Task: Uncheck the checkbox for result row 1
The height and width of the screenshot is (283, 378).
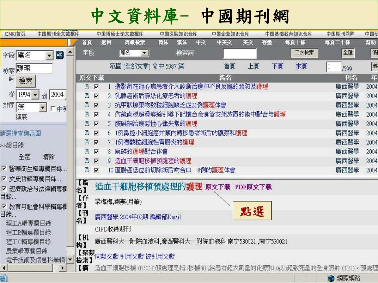Action: (x=96, y=87)
